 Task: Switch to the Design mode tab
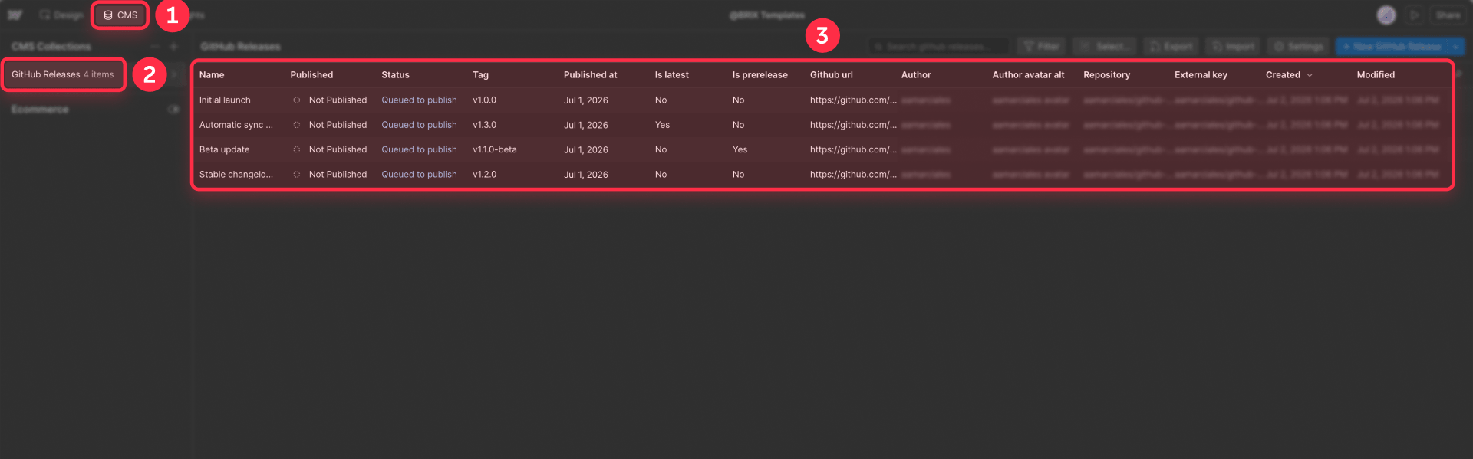61,15
